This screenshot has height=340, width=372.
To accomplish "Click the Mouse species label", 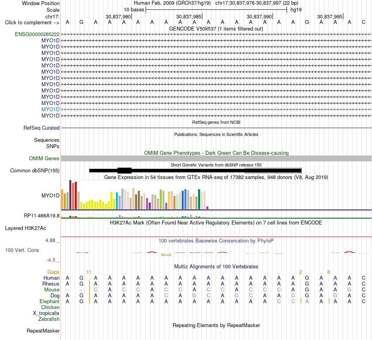I will coord(52,290).
